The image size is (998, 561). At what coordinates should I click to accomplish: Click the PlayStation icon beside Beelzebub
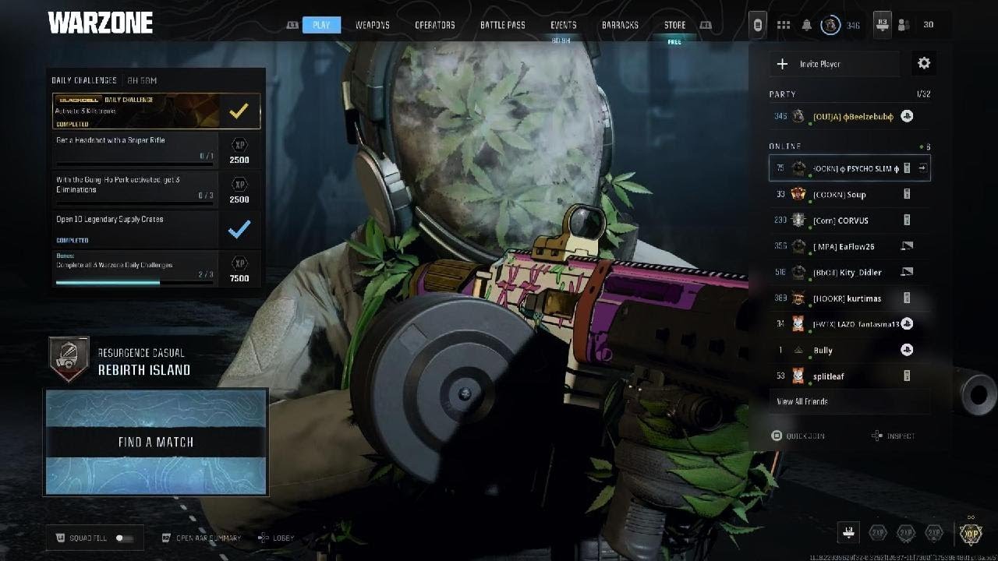tap(907, 116)
